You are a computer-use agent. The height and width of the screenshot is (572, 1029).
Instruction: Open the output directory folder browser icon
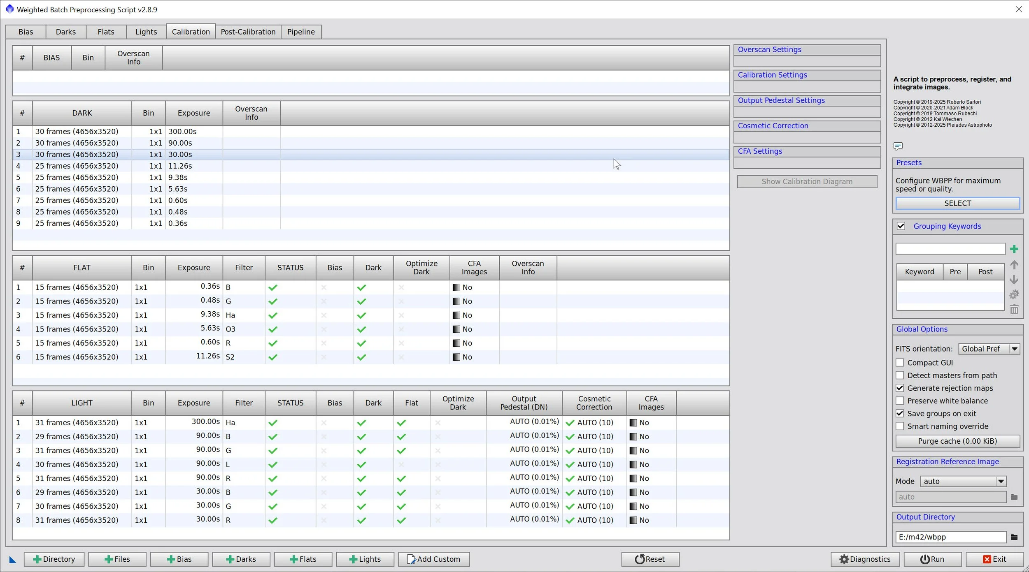coord(1014,537)
